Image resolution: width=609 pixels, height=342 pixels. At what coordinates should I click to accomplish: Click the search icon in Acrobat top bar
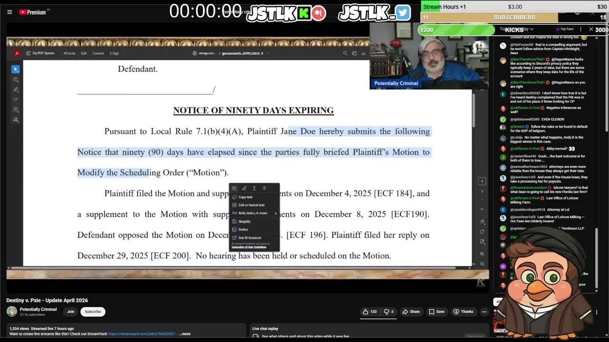click(345, 53)
